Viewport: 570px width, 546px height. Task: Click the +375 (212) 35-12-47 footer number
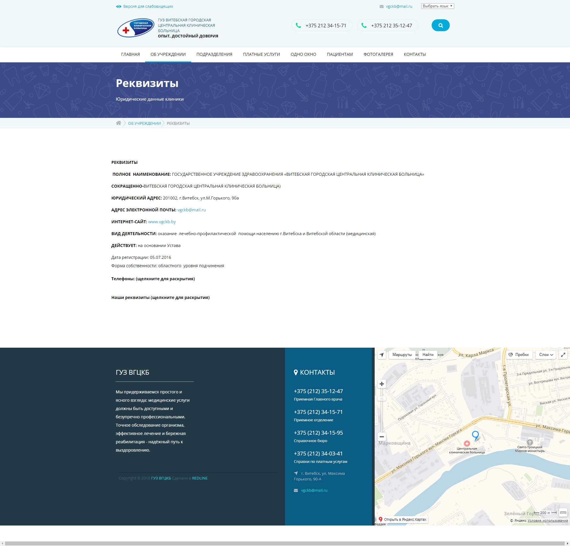[x=318, y=391]
